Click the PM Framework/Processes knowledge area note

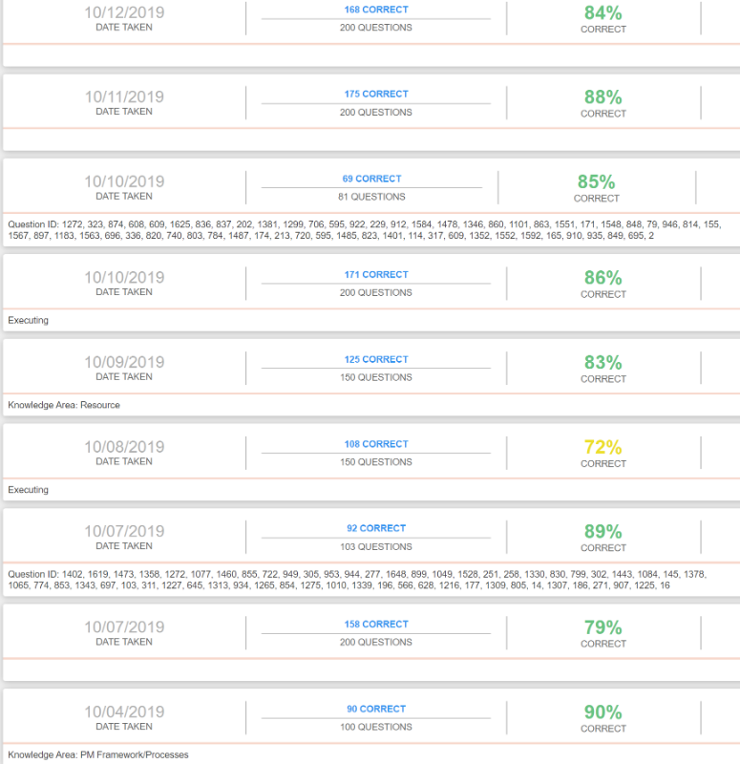point(98,754)
